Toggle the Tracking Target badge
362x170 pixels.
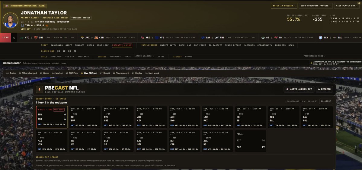[81, 18]
